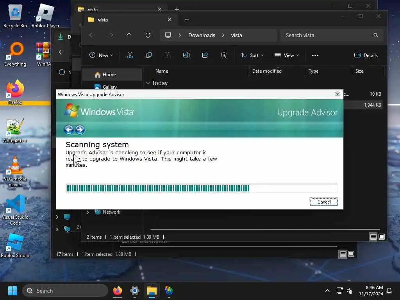Switch to large icons view in back window
The width and height of the screenshot is (400, 300).
coord(351,254)
